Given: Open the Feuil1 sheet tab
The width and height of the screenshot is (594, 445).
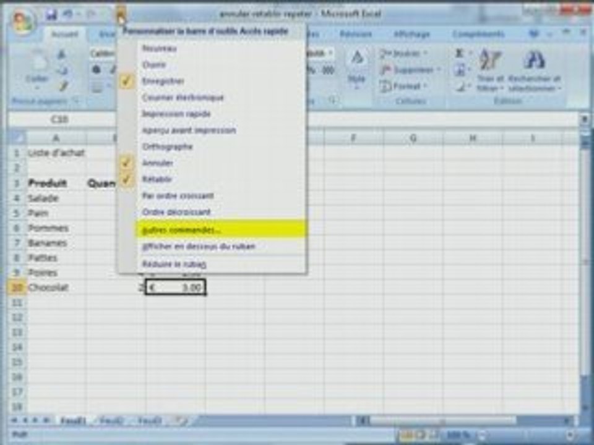Looking at the screenshot, I should pyautogui.click(x=74, y=420).
